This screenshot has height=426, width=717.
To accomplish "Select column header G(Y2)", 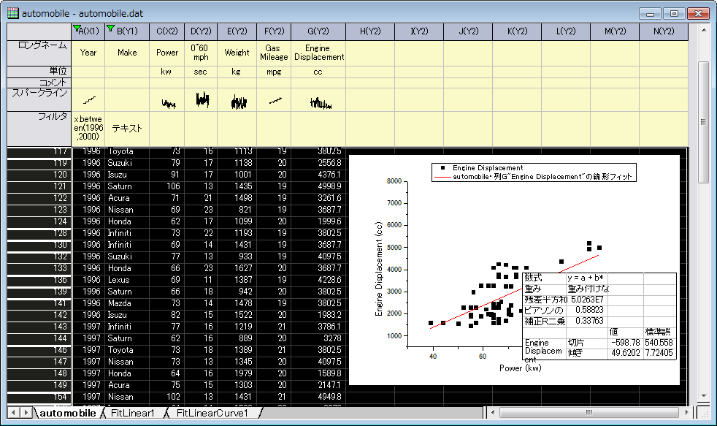I will (x=318, y=31).
